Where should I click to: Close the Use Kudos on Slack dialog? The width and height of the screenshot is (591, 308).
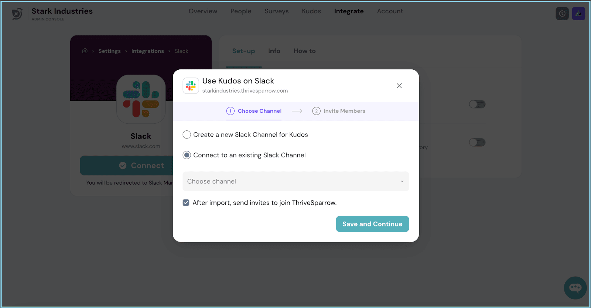[399, 86]
